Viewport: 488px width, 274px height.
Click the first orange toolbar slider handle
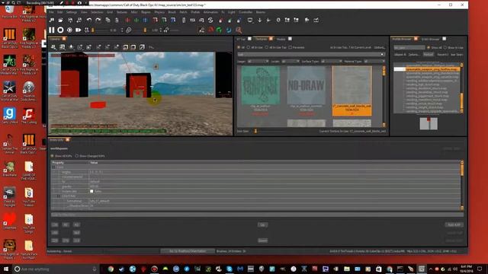coord(93,30)
